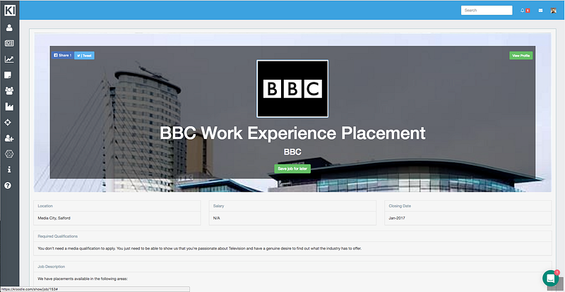Click the BBC company name under the title
Screen dimensions: 565x292
292,152
